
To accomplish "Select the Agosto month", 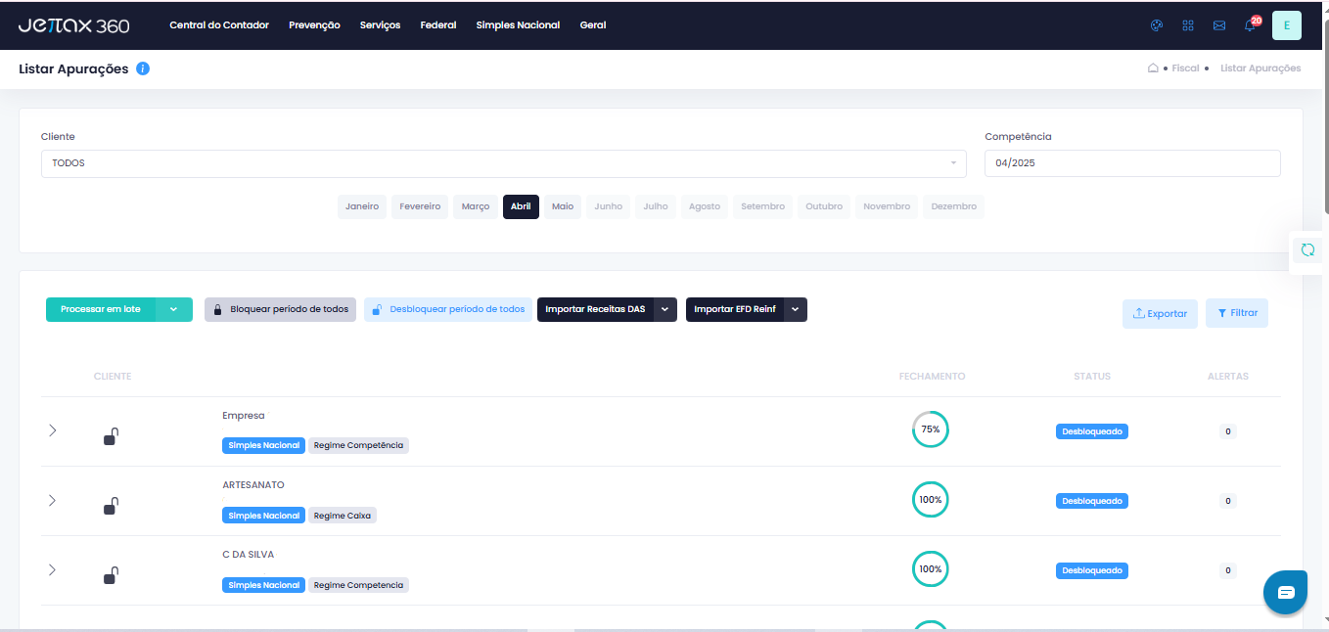I will (x=705, y=206).
